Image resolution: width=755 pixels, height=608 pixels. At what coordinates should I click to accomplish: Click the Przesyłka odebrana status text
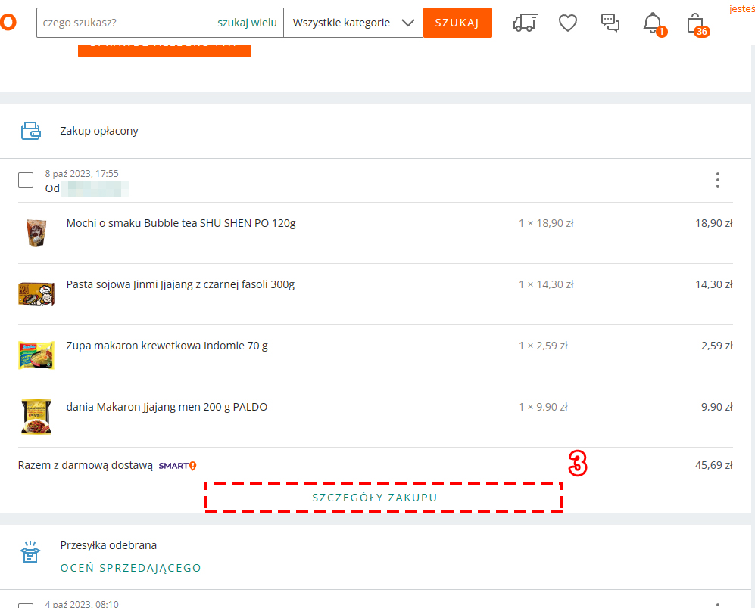[108, 545]
